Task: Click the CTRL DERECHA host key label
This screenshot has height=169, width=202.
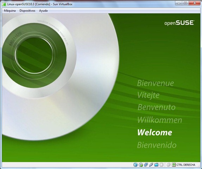Action: [186, 165]
